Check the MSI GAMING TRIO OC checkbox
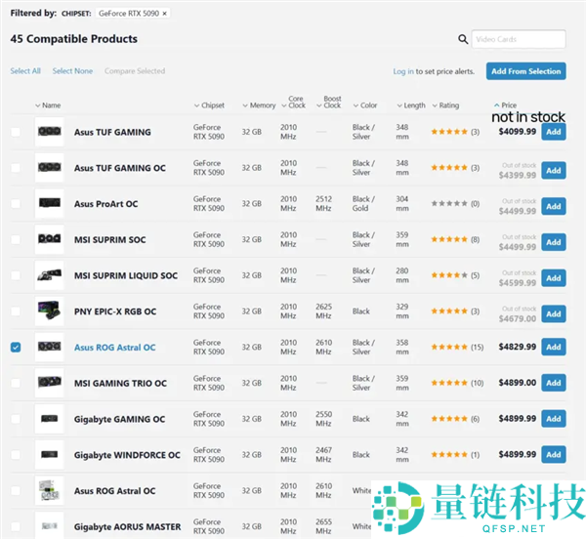The image size is (586, 539). tap(16, 383)
